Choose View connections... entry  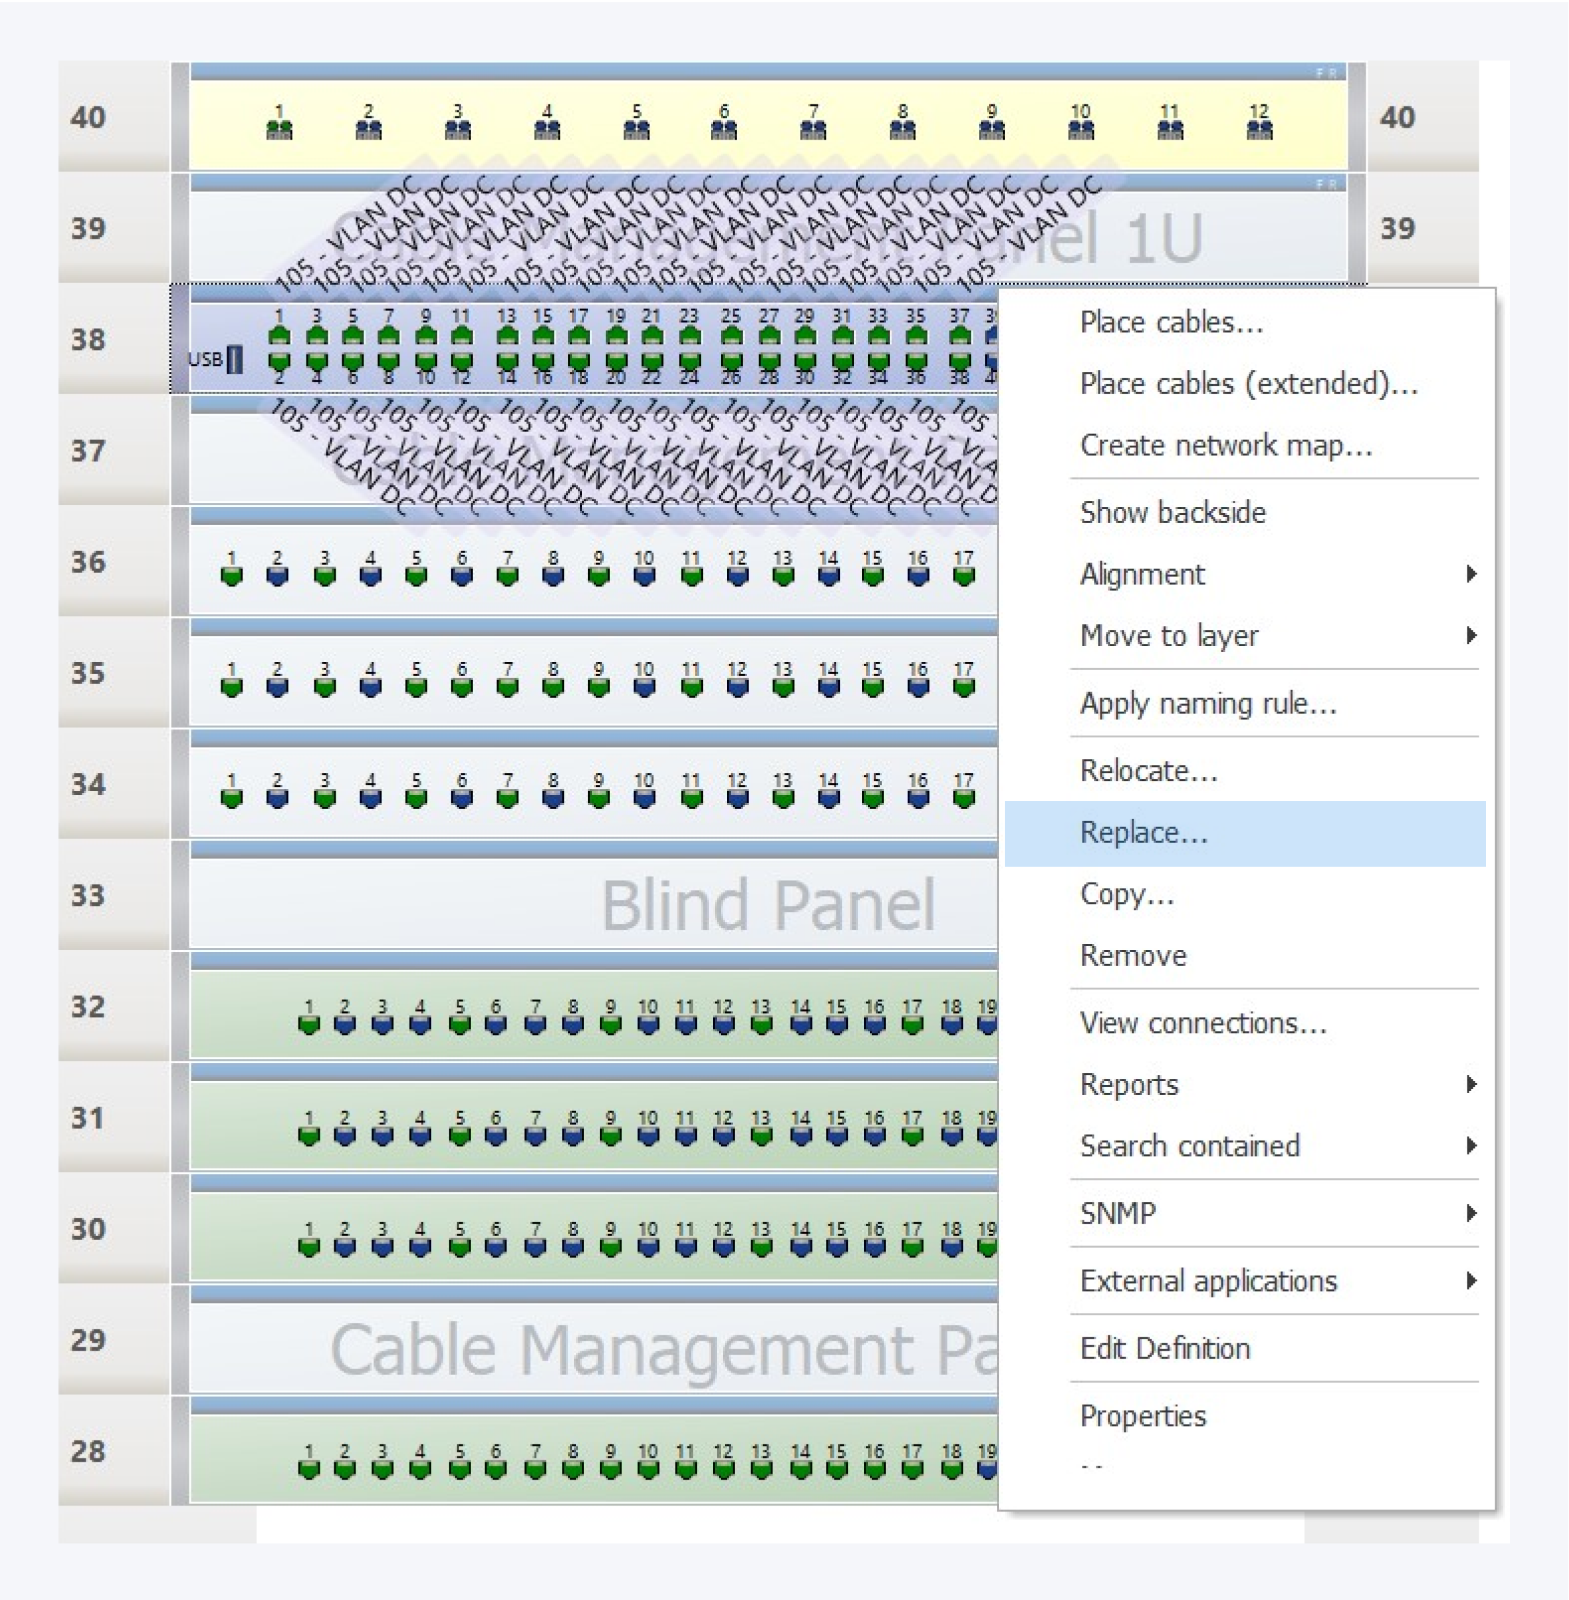(x=1202, y=1023)
